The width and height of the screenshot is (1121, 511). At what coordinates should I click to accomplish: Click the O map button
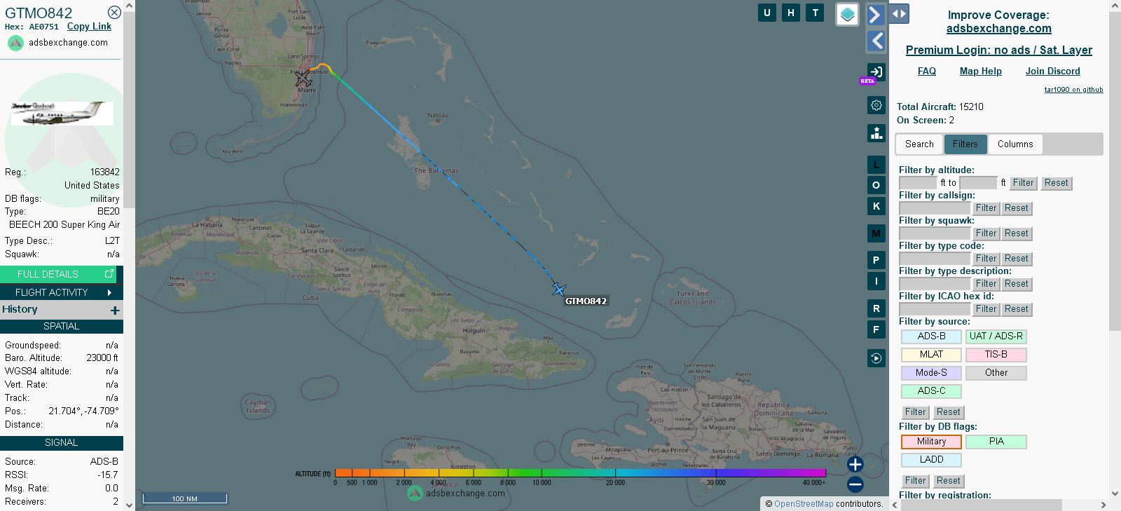pos(876,185)
